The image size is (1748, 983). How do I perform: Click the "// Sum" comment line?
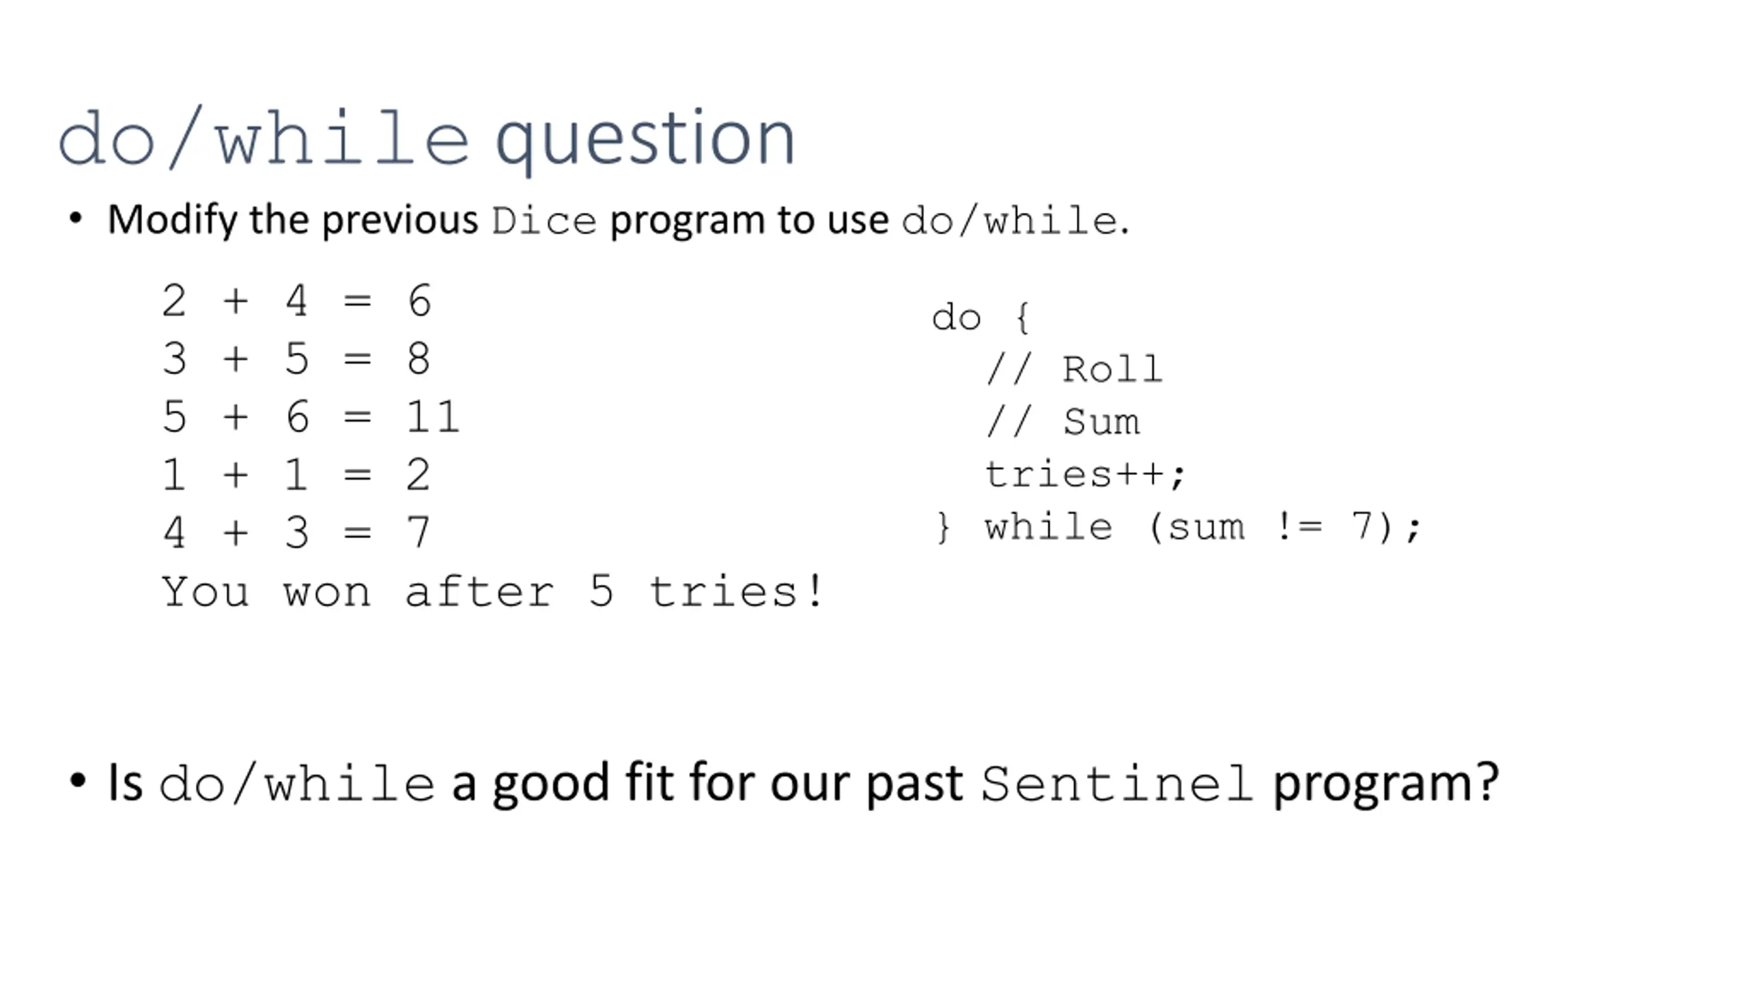pos(1063,422)
